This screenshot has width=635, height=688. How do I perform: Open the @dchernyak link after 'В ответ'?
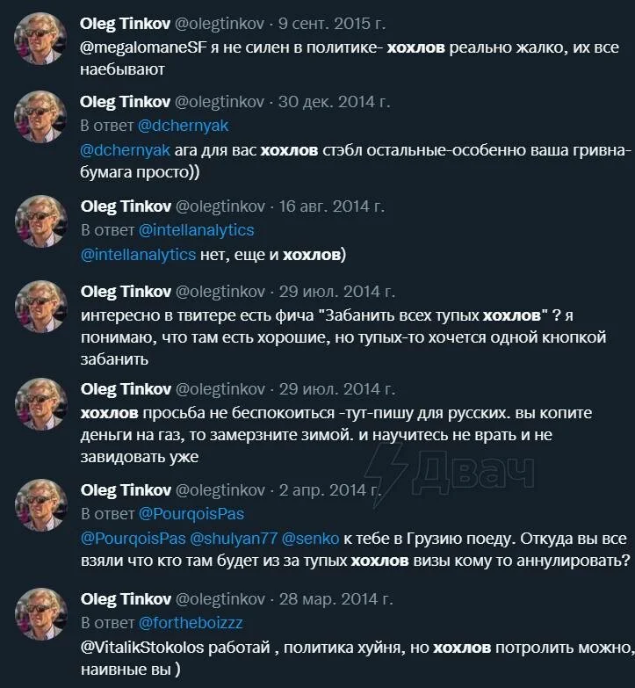(183, 126)
